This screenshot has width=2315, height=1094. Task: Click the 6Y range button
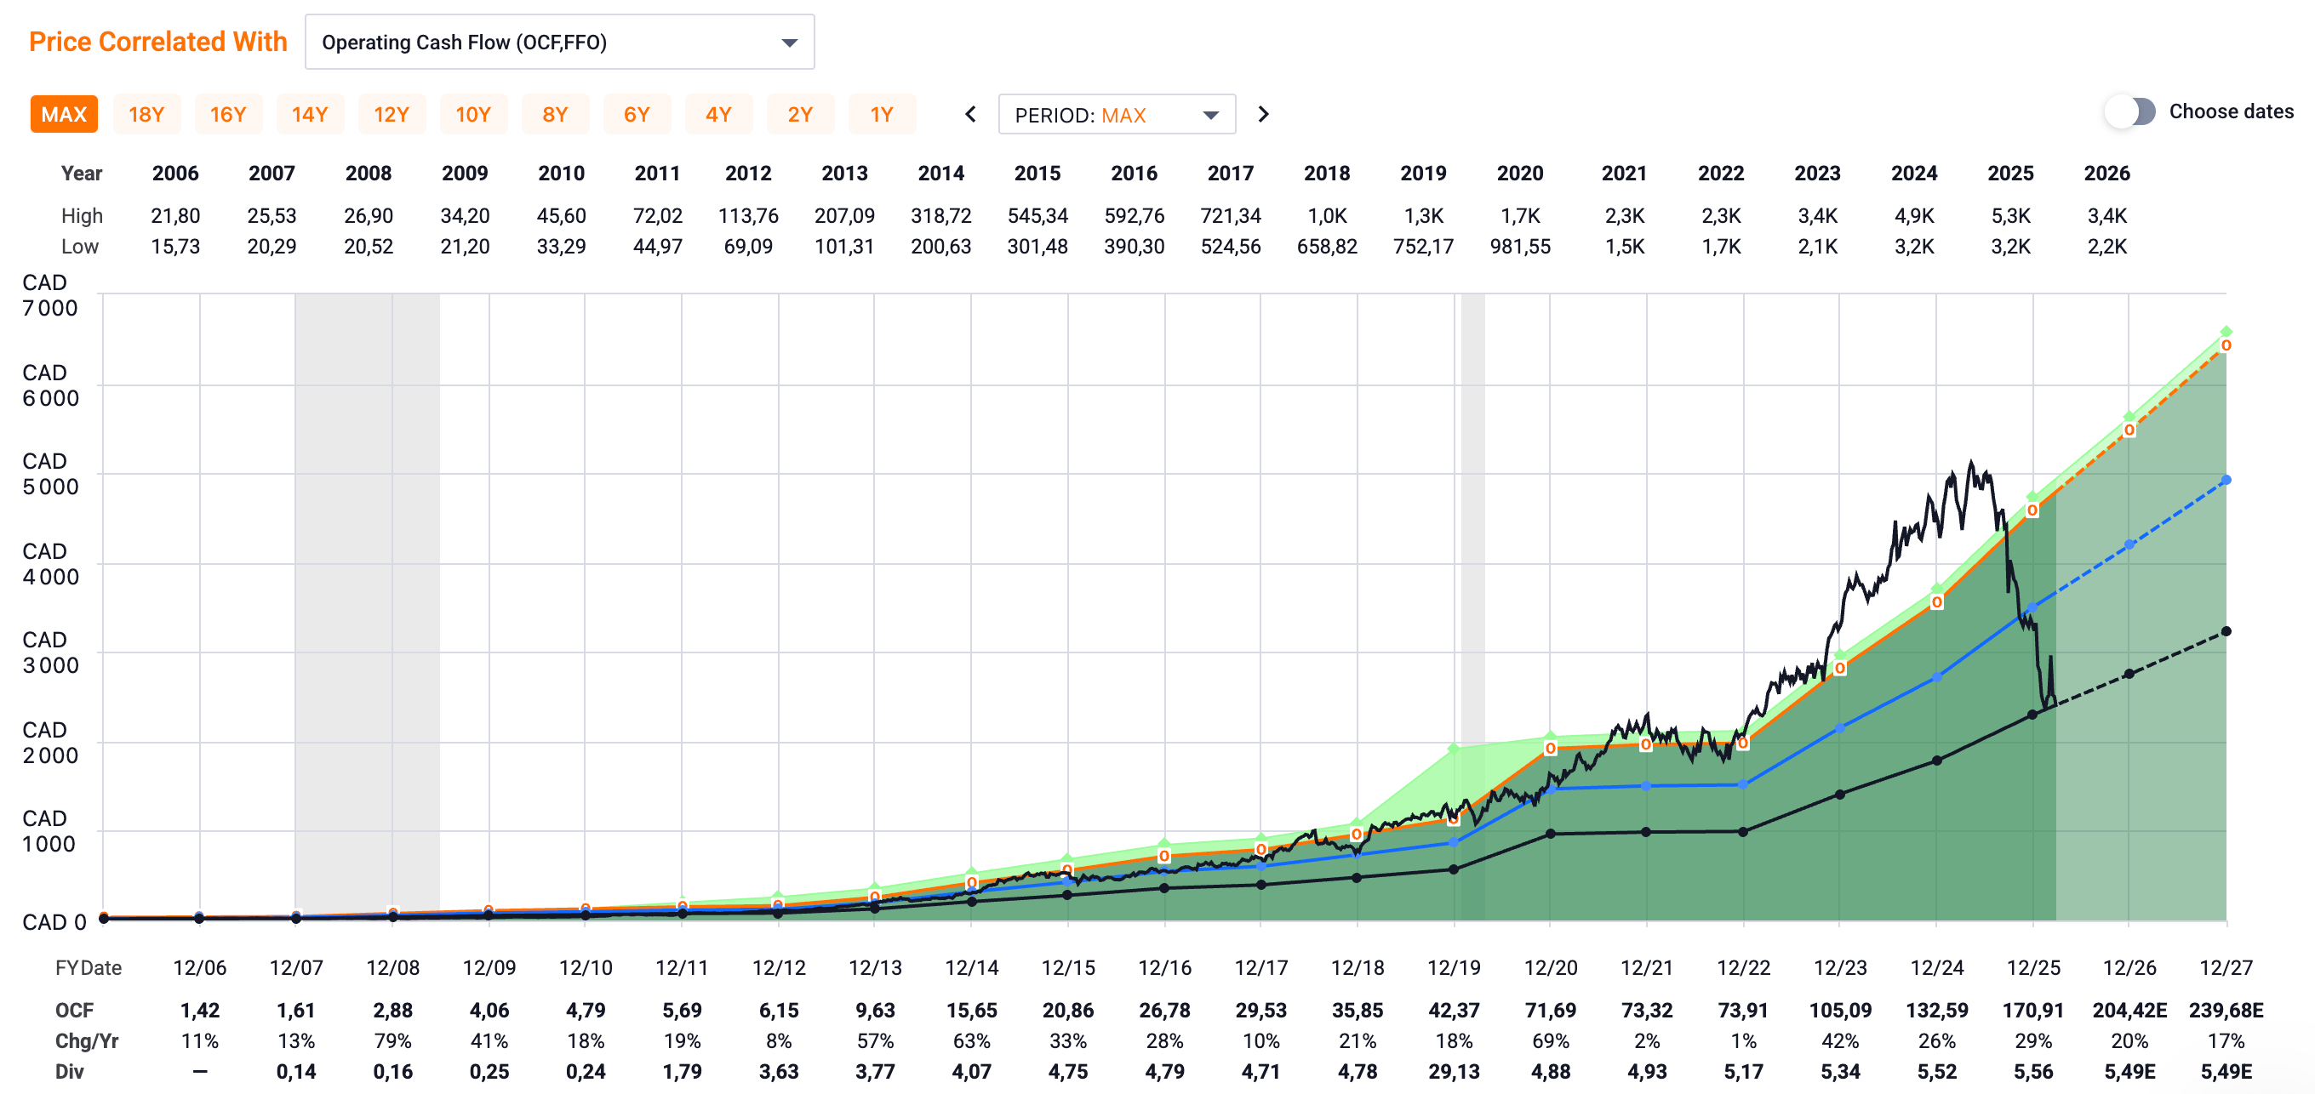click(x=637, y=115)
